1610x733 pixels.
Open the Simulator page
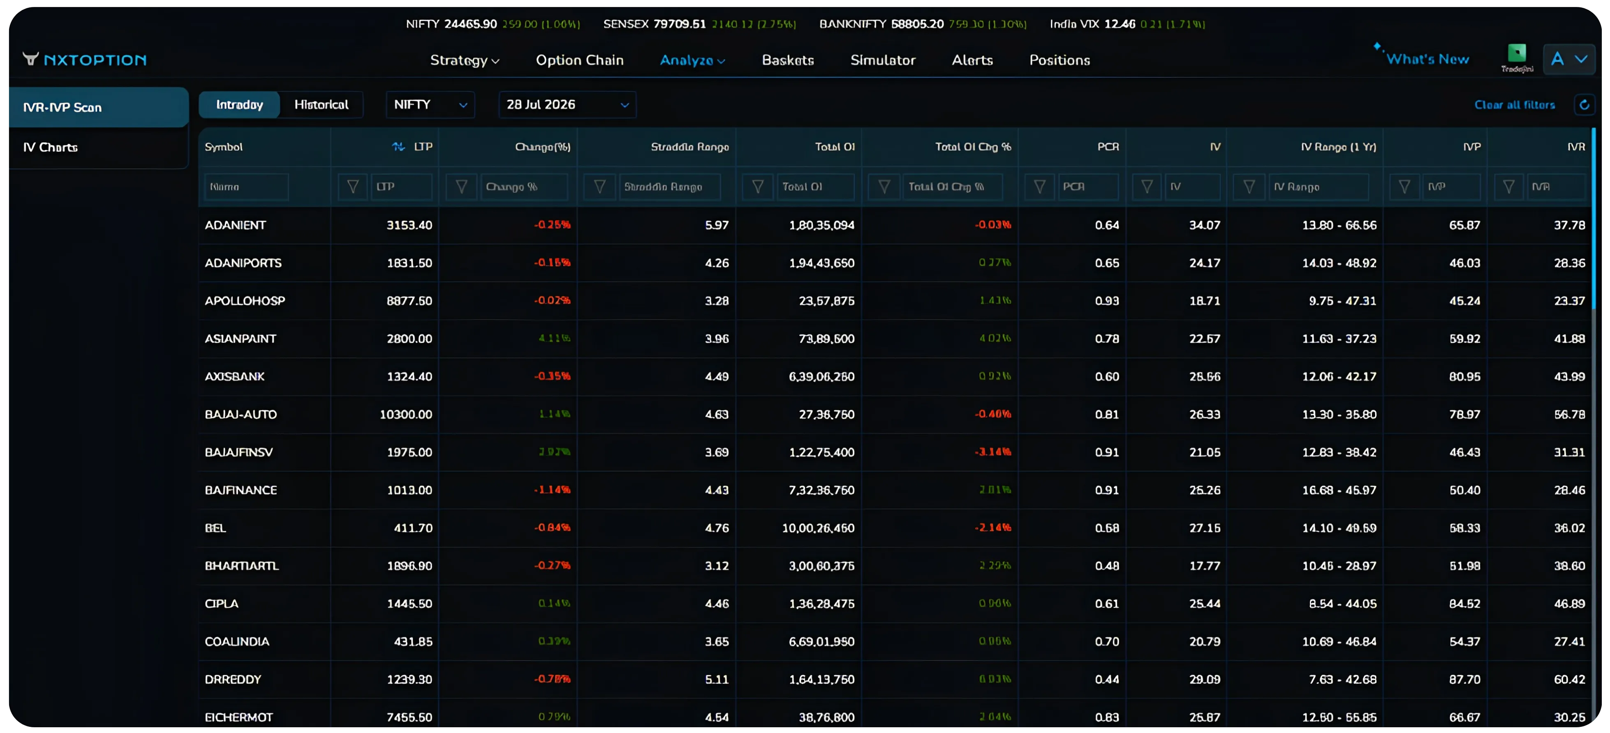883,60
